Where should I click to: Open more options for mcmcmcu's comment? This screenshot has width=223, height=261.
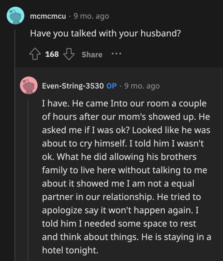116,54
